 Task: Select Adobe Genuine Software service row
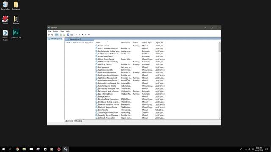click(x=130, y=54)
